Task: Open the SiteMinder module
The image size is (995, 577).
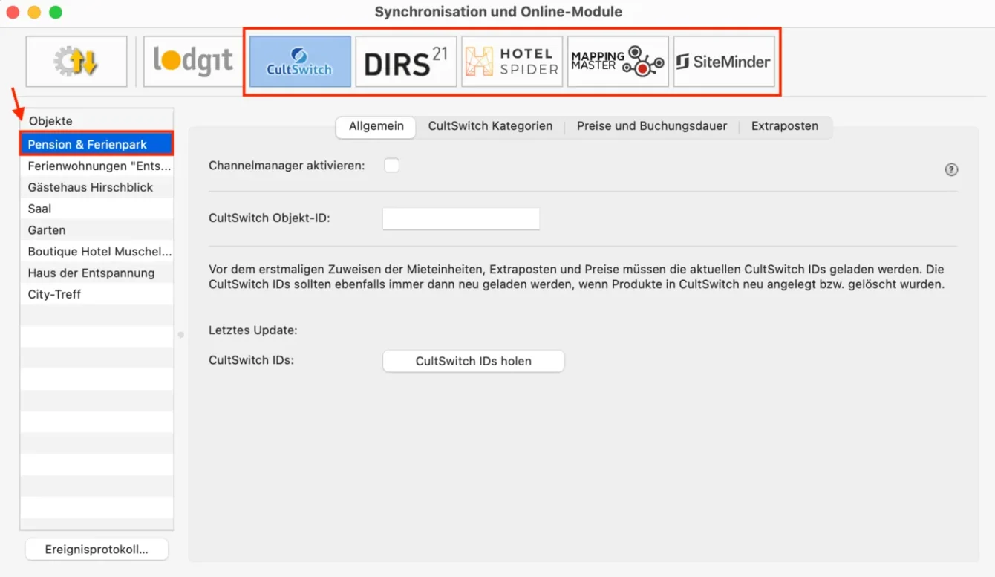Action: 724,62
